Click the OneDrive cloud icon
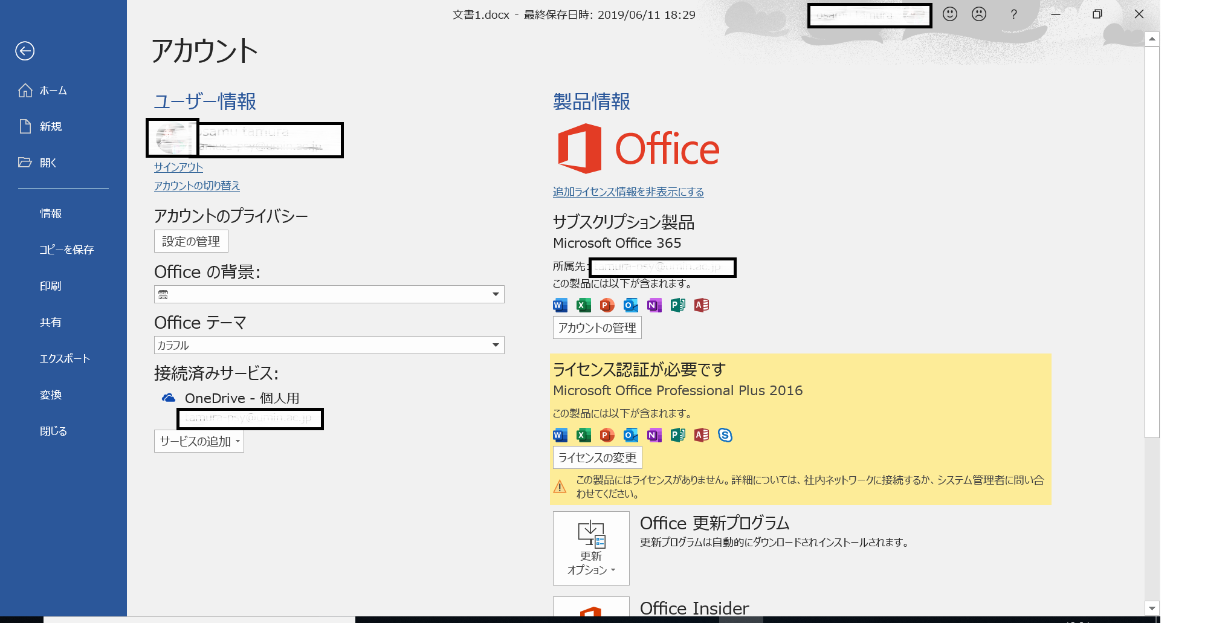This screenshot has width=1228, height=623. pyautogui.click(x=169, y=398)
